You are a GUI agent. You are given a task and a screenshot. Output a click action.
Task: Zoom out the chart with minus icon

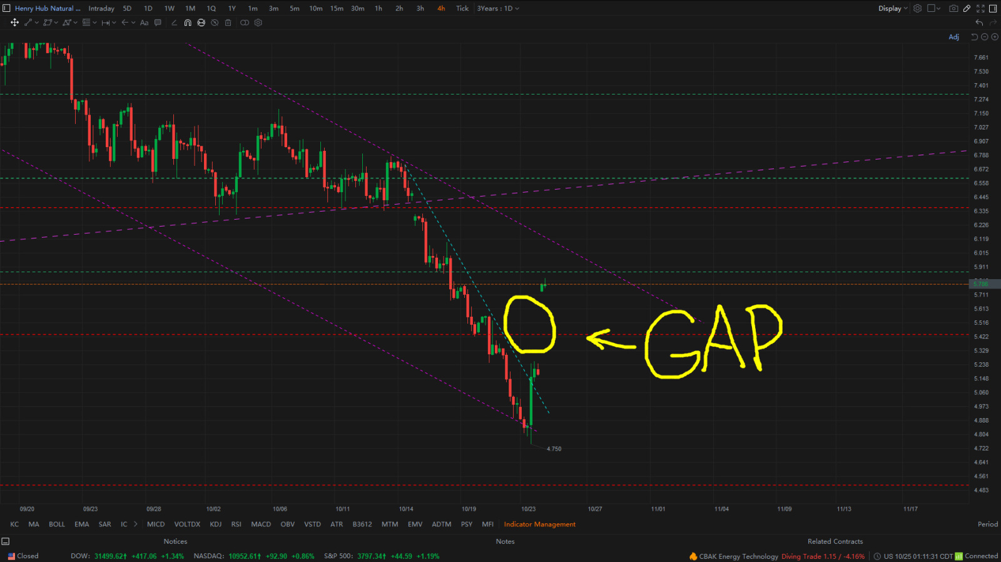pos(984,37)
